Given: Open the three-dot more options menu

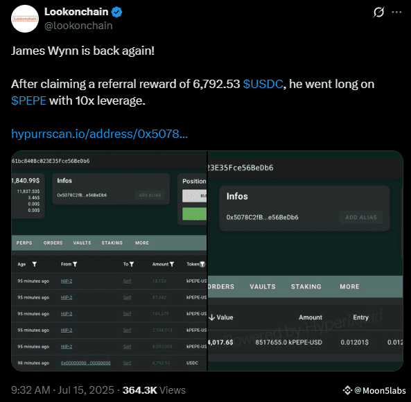Looking at the screenshot, I should [396, 12].
